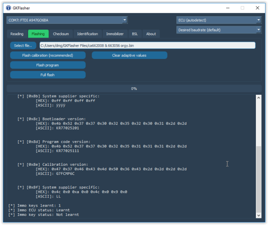Minimize the GKFlasher window

coord(228,8)
